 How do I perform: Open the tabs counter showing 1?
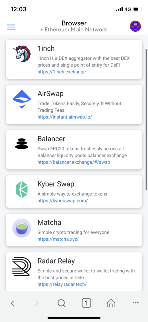tap(86, 303)
